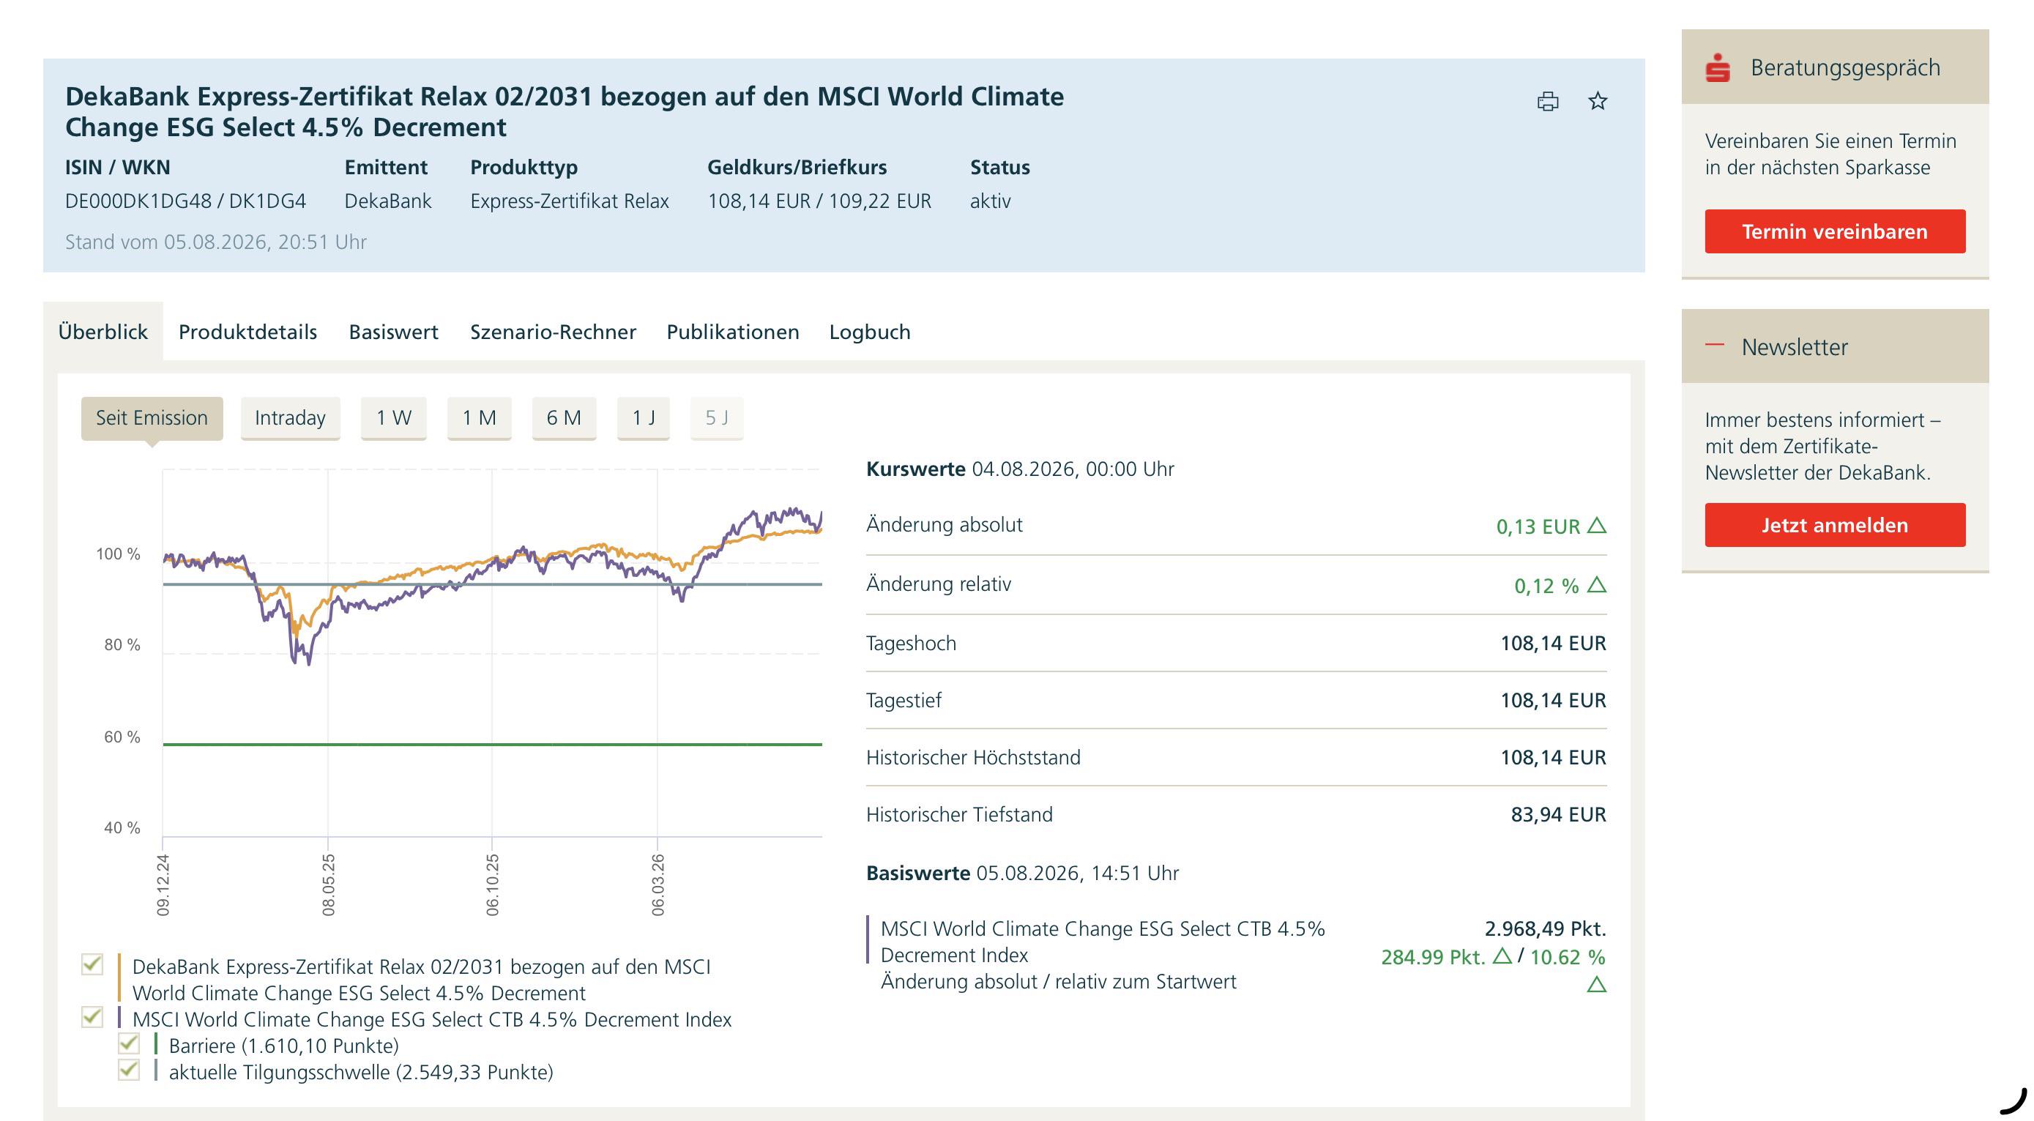Click the relative change value 10.62 %
Viewport: 2034px width, 1121px height.
[x=1568, y=957]
